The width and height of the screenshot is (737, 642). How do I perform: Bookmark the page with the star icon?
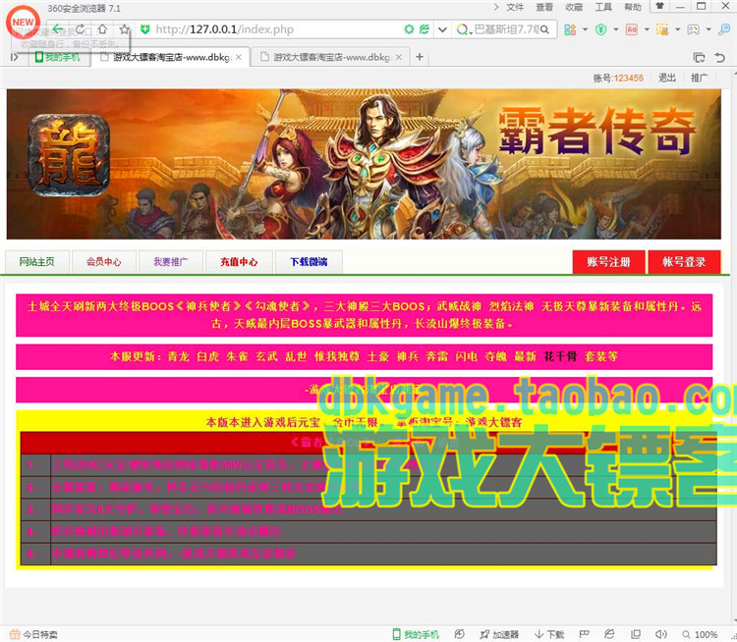click(124, 29)
